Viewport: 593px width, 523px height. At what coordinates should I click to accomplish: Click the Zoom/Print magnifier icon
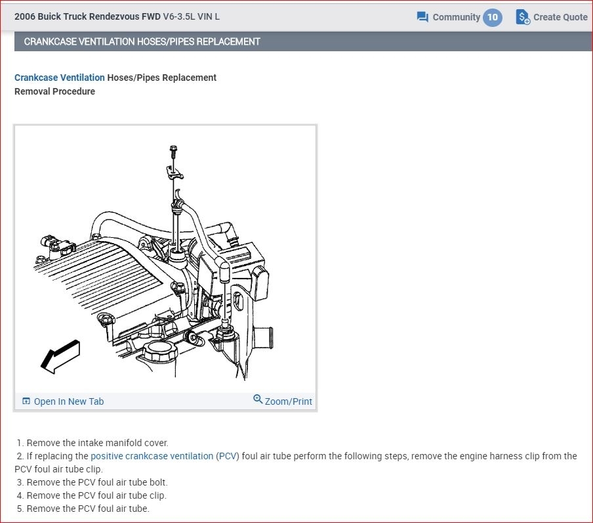click(x=258, y=399)
